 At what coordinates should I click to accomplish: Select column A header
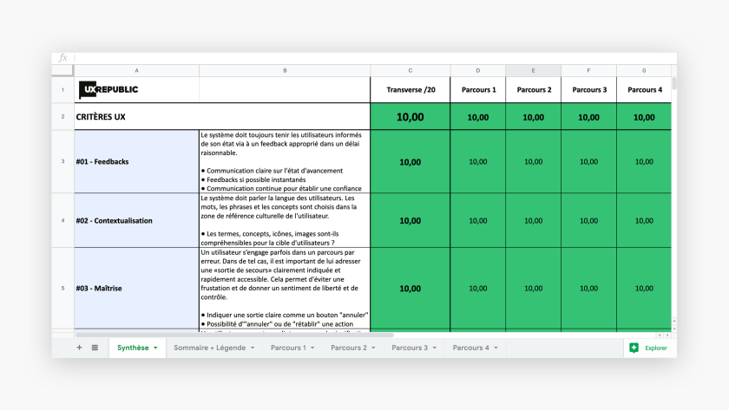pyautogui.click(x=137, y=70)
